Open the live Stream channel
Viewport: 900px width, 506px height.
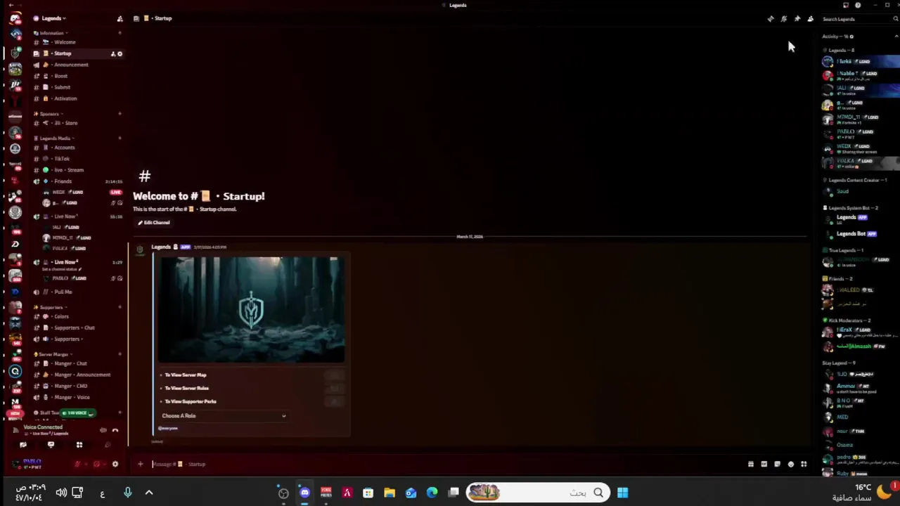pos(77,170)
